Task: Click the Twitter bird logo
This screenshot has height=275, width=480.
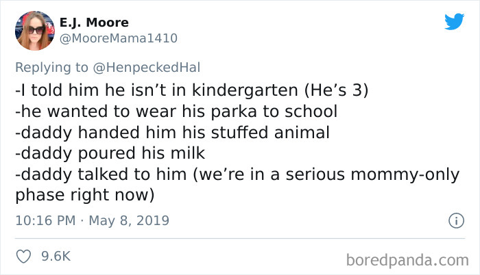Action: [x=454, y=22]
